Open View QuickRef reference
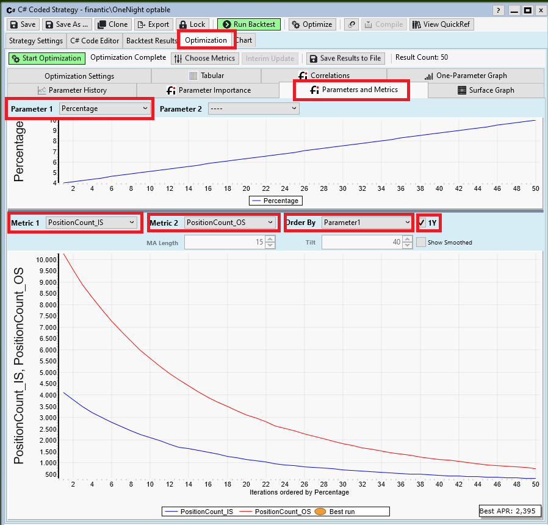Image resolution: width=548 pixels, height=525 pixels. coord(441,24)
